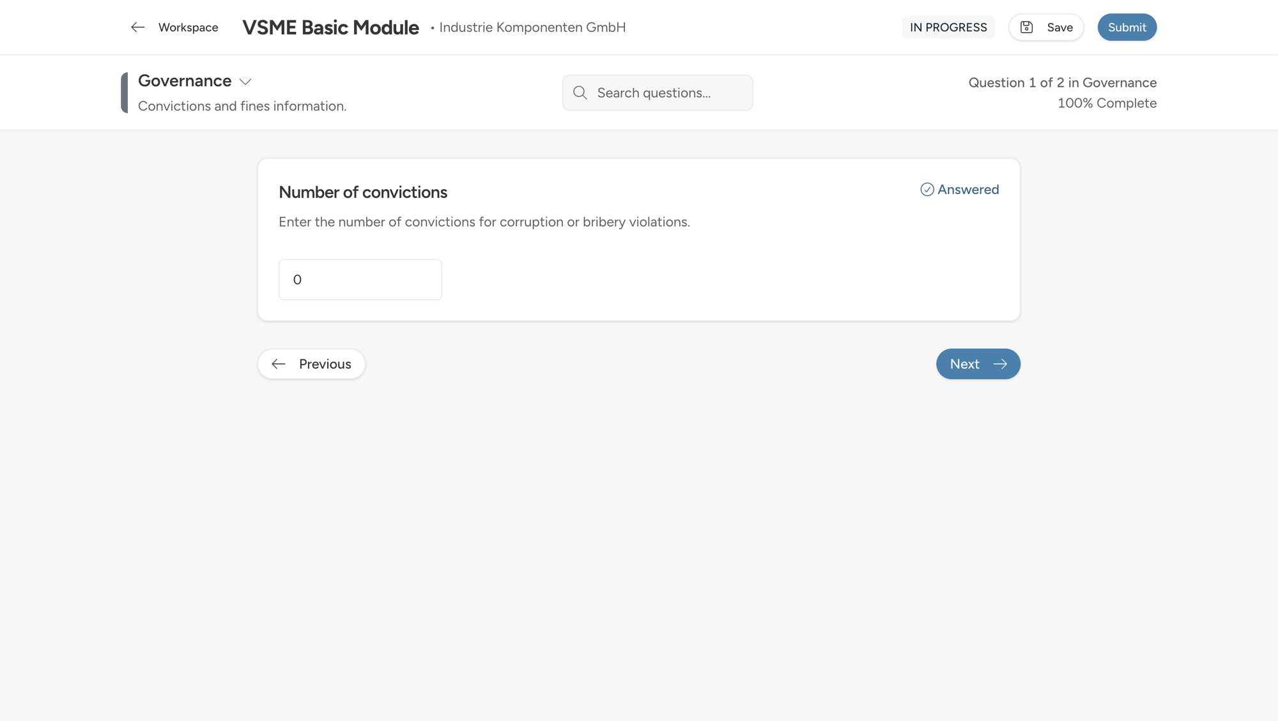
Task: Go back to Workspace
Action: (188, 27)
